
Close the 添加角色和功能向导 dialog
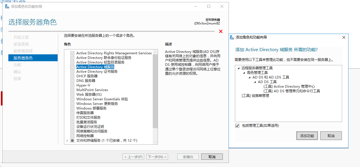[x=344, y=37]
